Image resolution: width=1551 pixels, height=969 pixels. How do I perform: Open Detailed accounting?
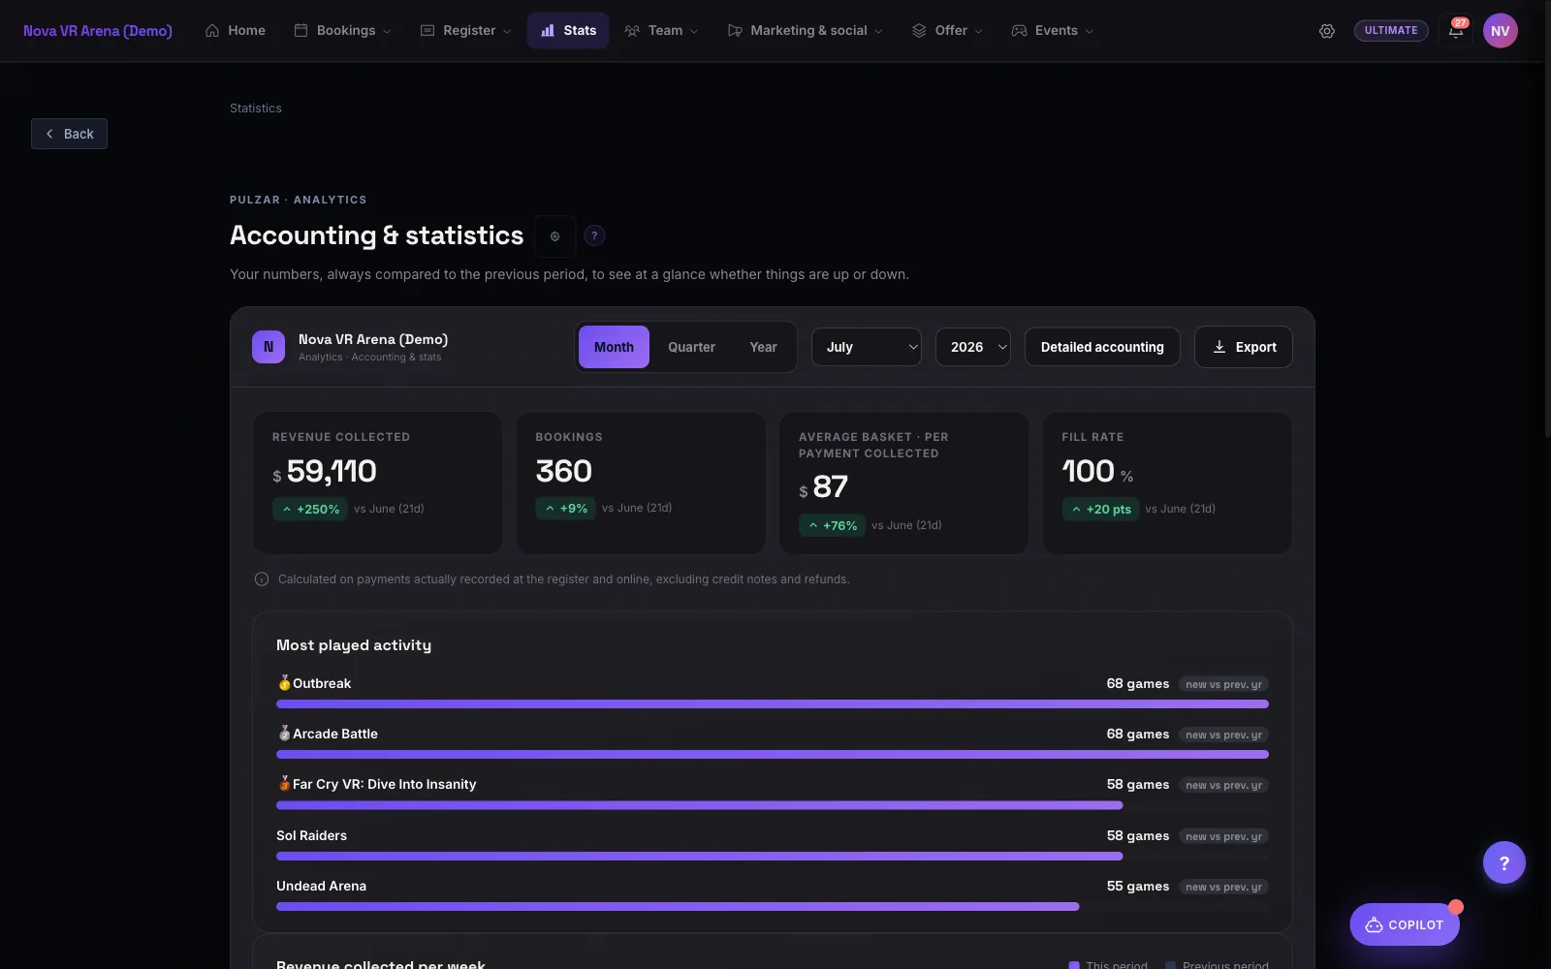(x=1102, y=347)
